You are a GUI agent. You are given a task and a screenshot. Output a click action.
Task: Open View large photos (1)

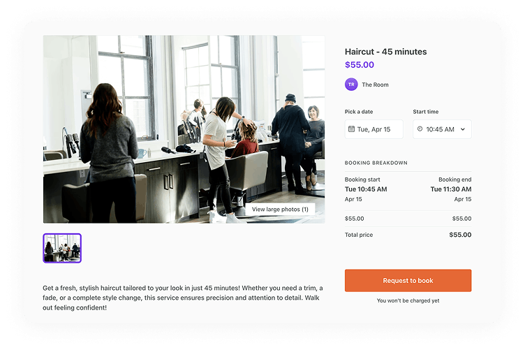pyautogui.click(x=280, y=210)
